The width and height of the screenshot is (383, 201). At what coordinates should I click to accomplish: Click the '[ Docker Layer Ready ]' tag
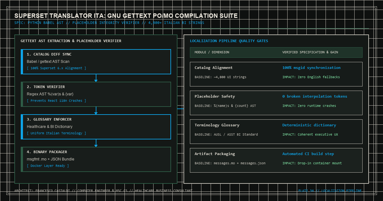[48, 166]
